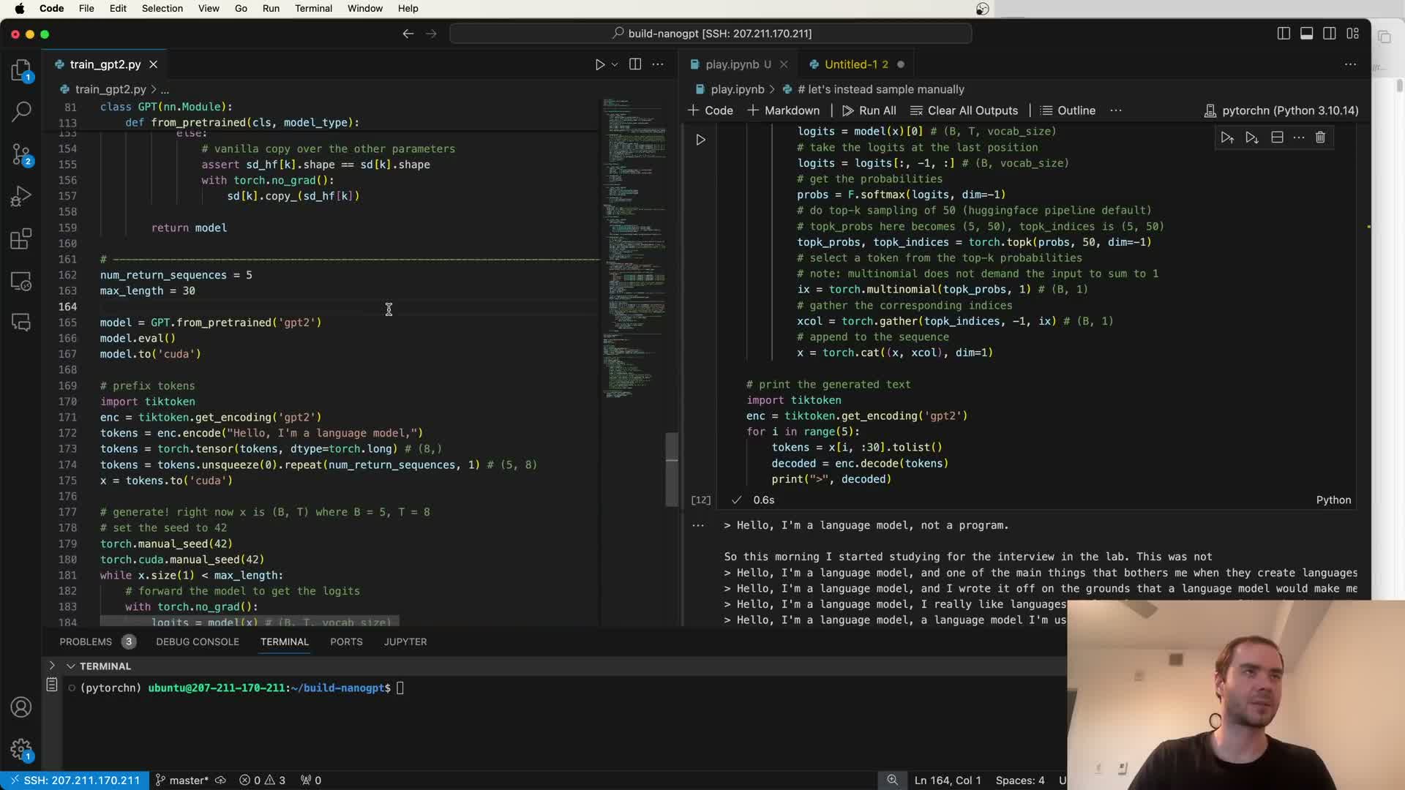Open the run file dropdown arrow
The height and width of the screenshot is (790, 1405).
pyautogui.click(x=615, y=64)
